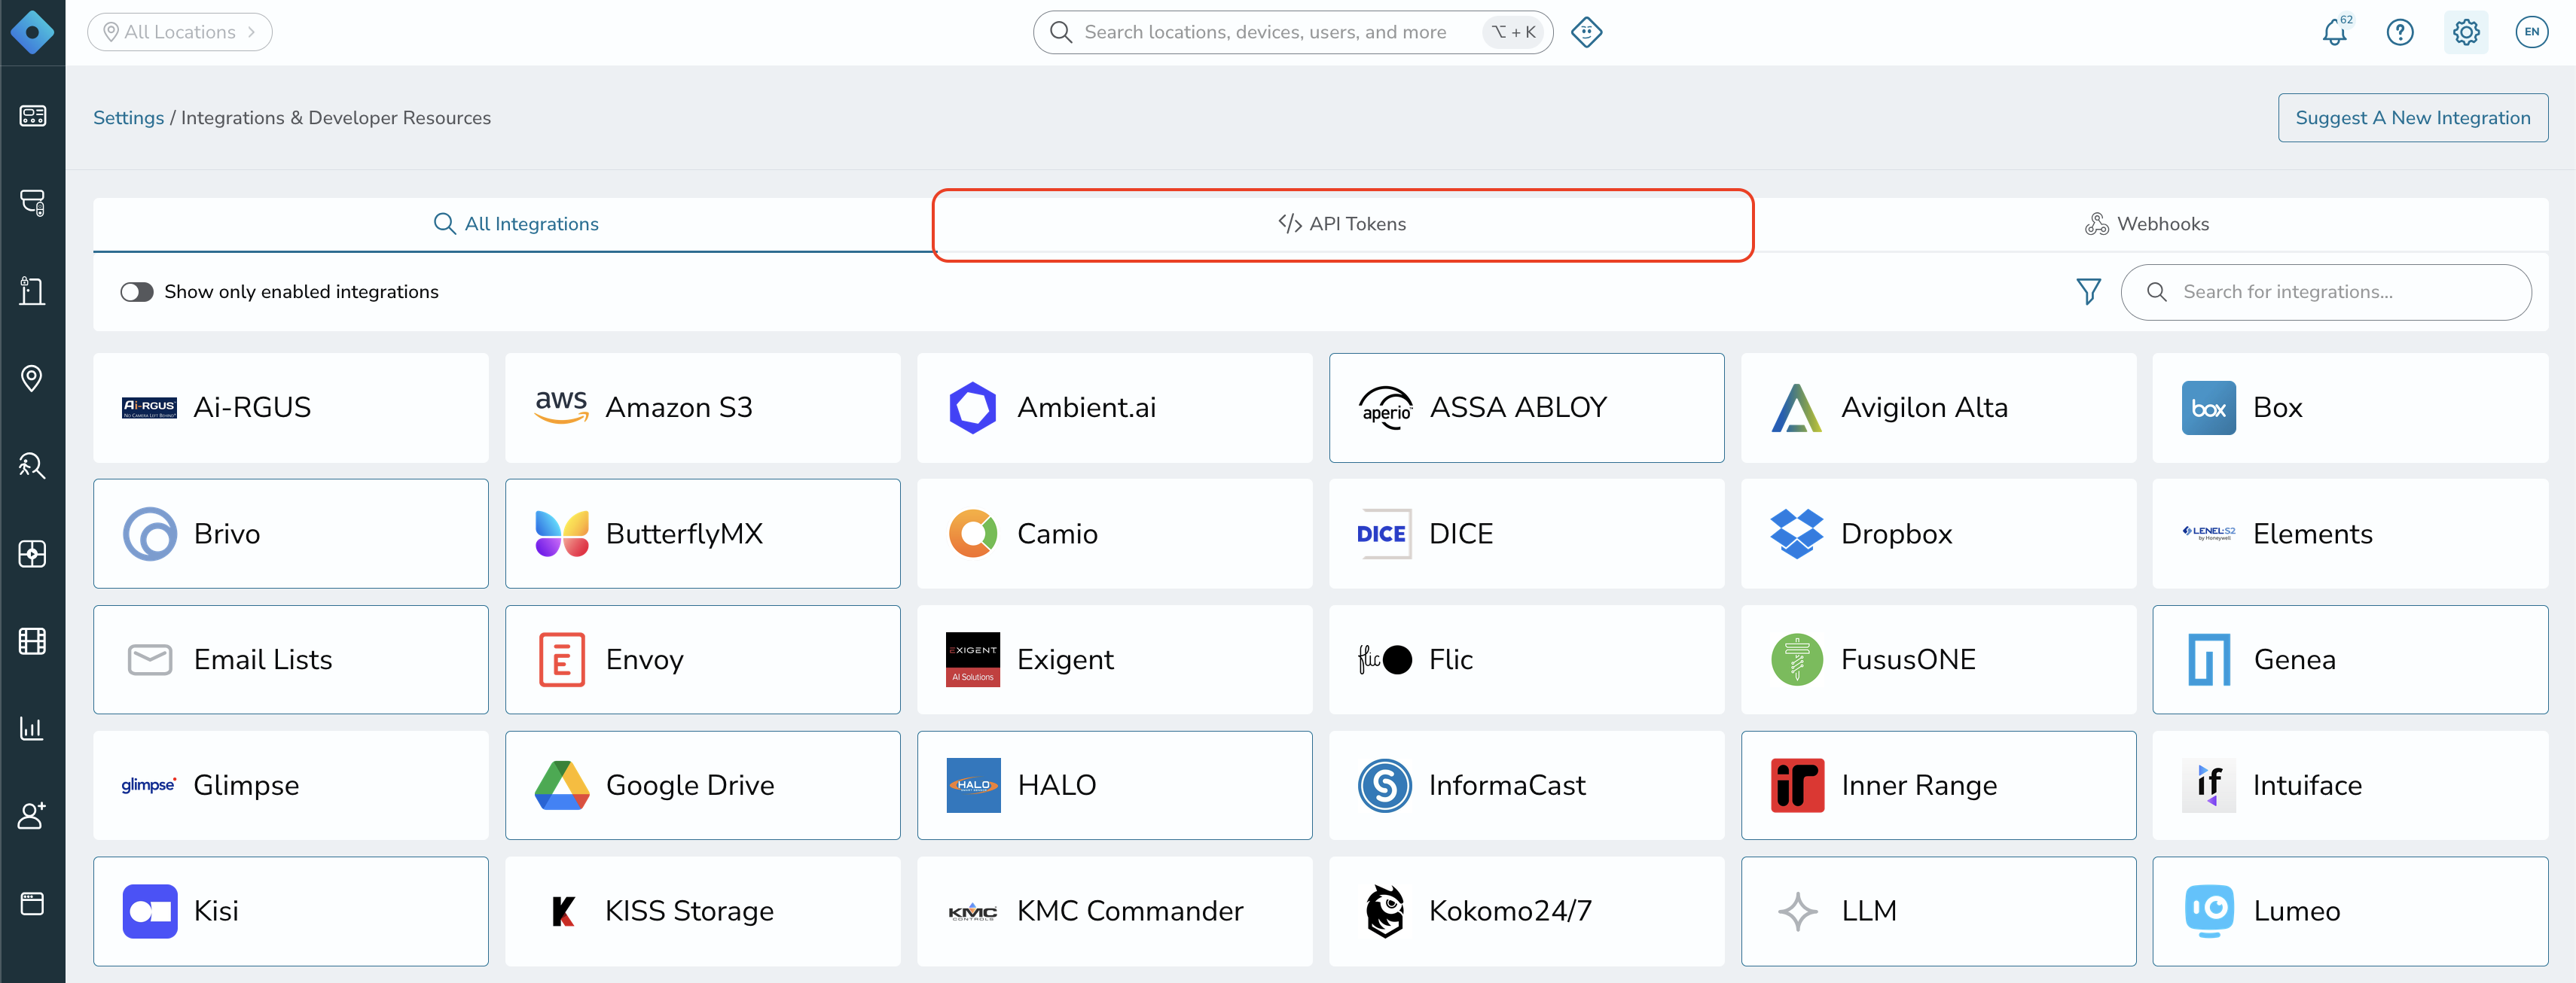2576x983 pixels.
Task: Open the reports chart icon in the sidebar
Action: point(32,729)
